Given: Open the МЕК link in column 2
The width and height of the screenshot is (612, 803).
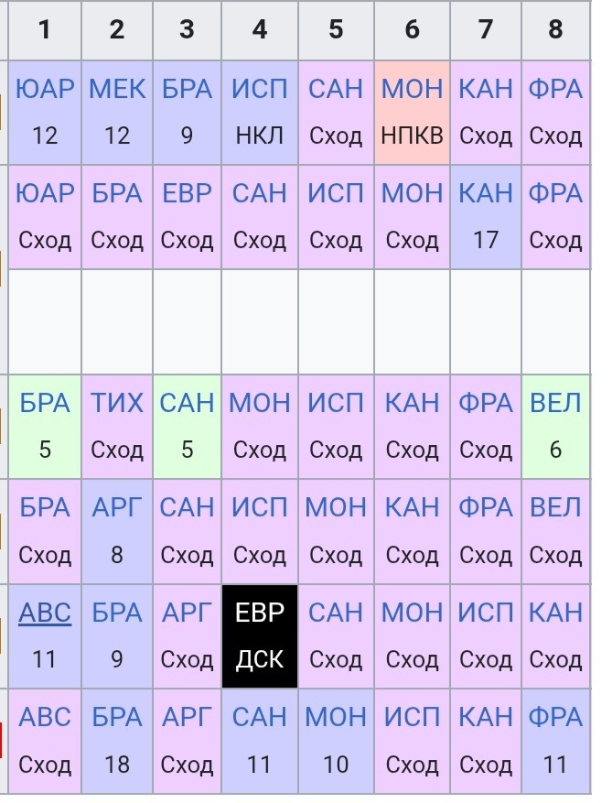Looking at the screenshot, I should (x=117, y=89).
